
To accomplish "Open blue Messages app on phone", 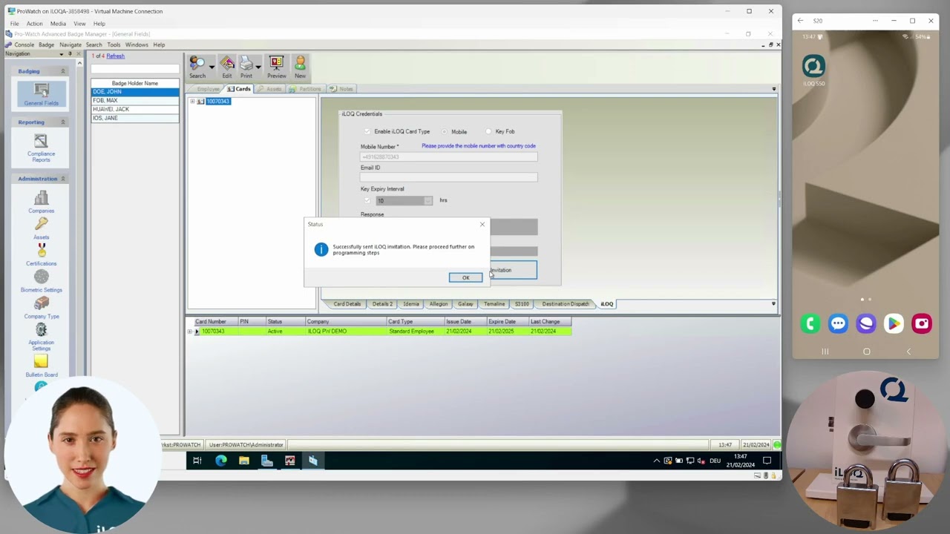I will click(x=838, y=323).
